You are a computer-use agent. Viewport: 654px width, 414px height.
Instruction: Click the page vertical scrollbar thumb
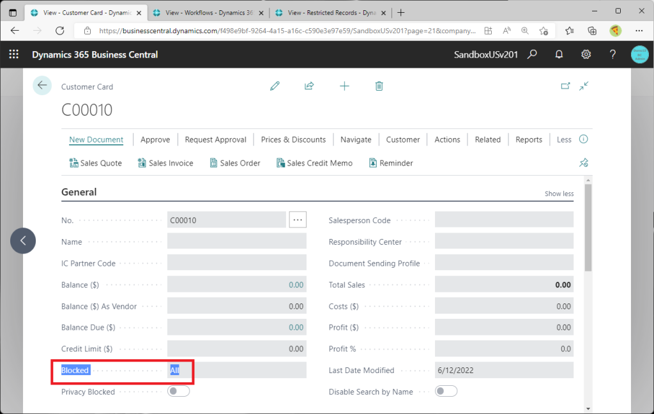(x=588, y=227)
